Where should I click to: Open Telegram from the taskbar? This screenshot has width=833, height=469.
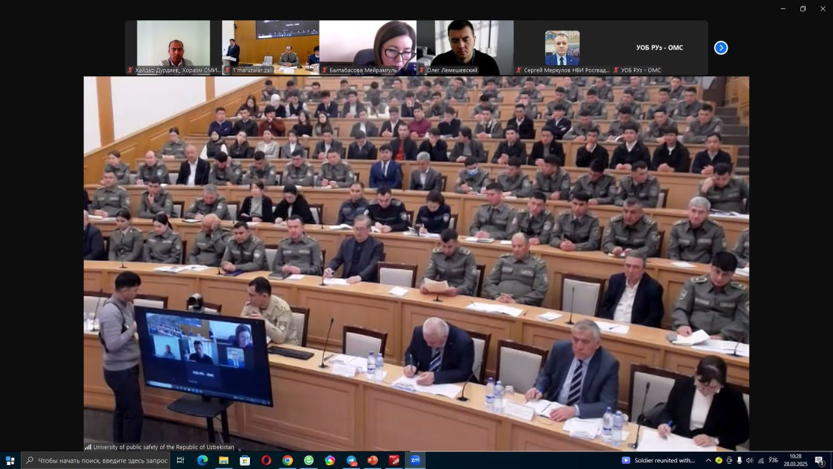pyautogui.click(x=351, y=461)
